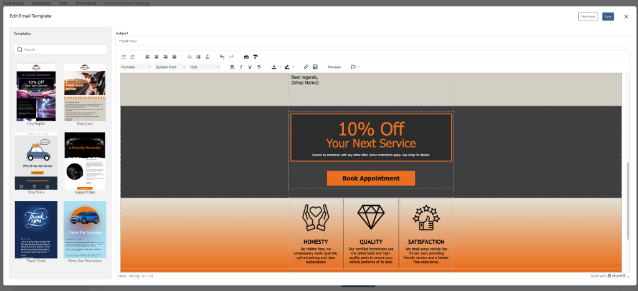Toggle strikethrough formatting
Screen dimensions: 638x291
tap(259, 67)
